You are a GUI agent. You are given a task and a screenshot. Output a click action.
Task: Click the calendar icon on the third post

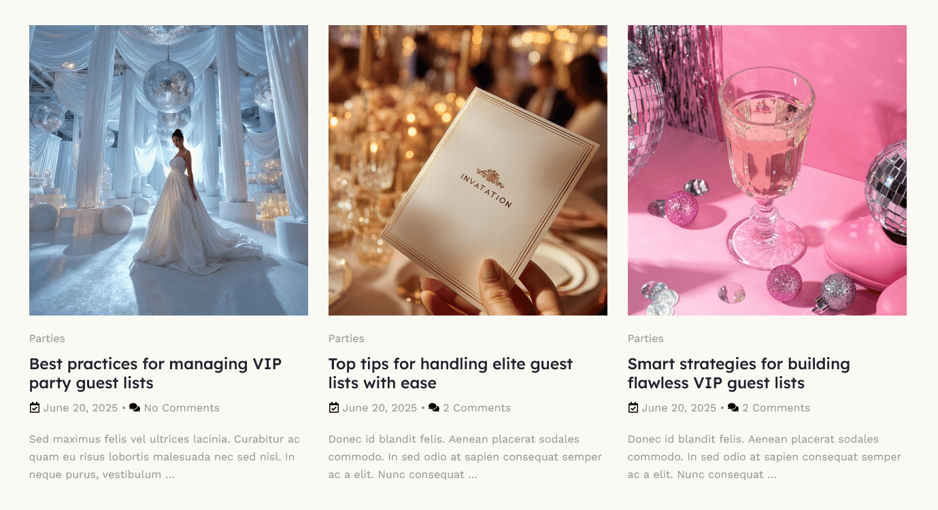click(x=633, y=408)
